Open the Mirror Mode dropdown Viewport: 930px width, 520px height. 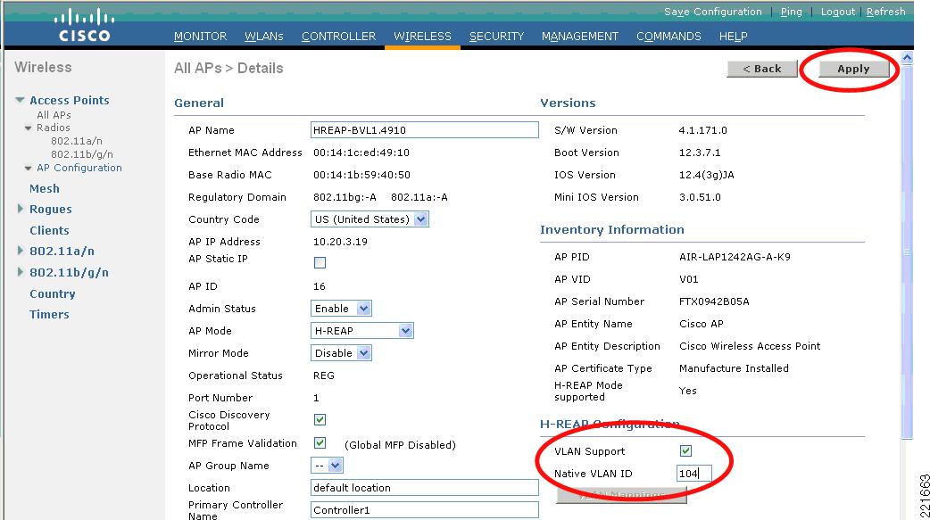364,353
